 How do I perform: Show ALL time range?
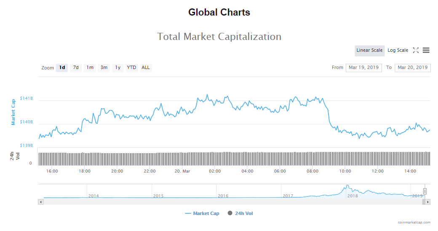coord(146,68)
